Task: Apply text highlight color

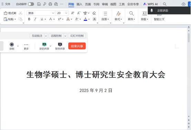Action: coord(77,19)
